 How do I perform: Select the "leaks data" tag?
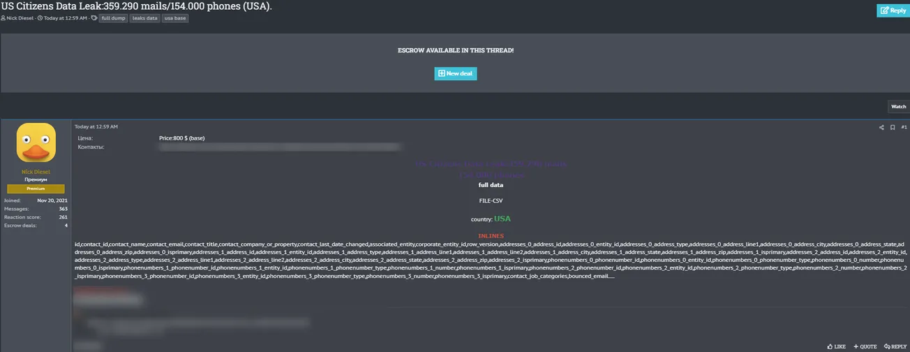coord(144,18)
